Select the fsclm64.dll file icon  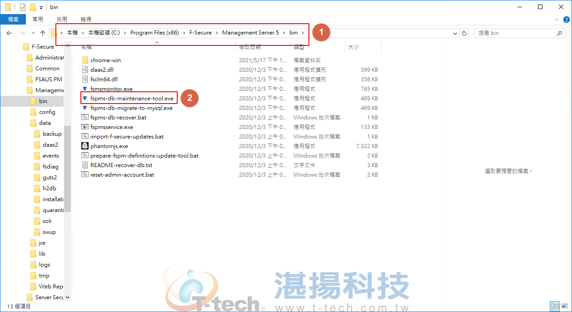tap(85, 79)
